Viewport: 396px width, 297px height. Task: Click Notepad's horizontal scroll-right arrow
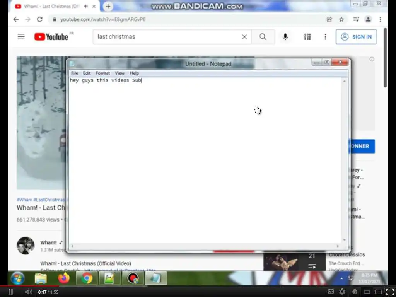click(x=338, y=246)
